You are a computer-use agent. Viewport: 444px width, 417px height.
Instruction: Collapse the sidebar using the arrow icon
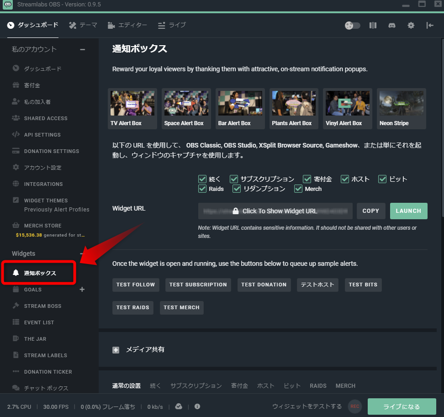point(430,26)
